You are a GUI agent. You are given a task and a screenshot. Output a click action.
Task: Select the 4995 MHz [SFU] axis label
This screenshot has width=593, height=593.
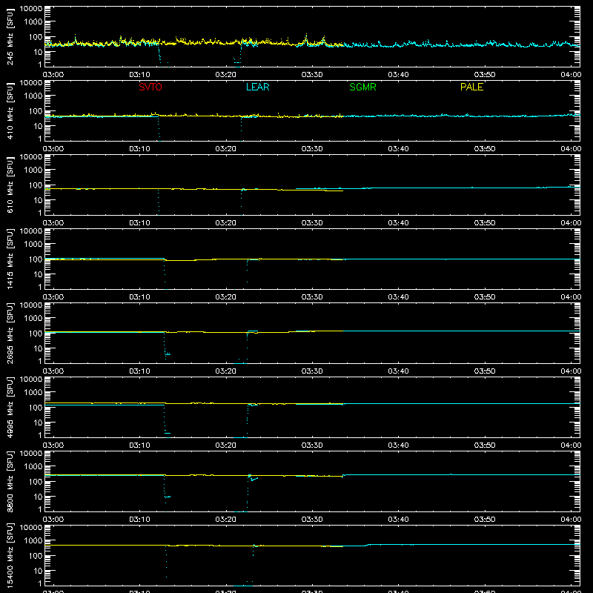[x=10, y=407]
